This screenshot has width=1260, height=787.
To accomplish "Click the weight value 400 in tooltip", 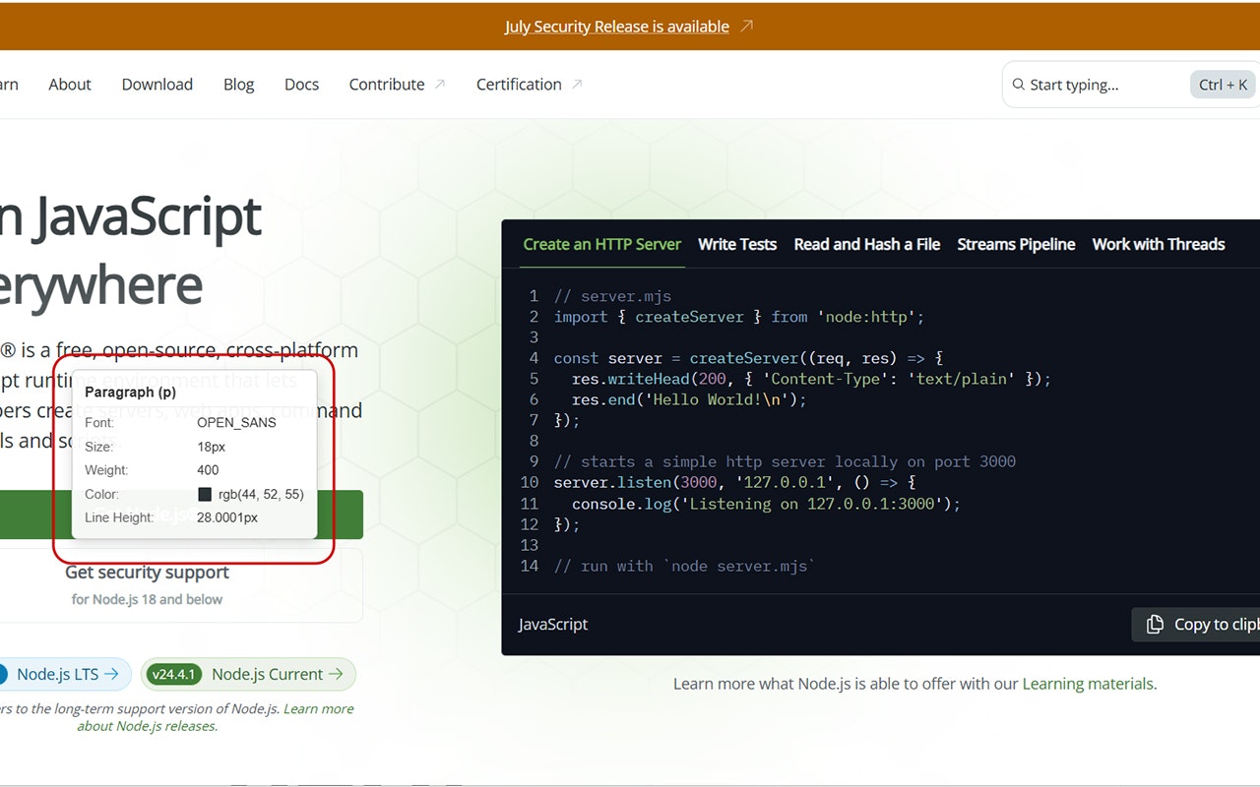I will 209,470.
